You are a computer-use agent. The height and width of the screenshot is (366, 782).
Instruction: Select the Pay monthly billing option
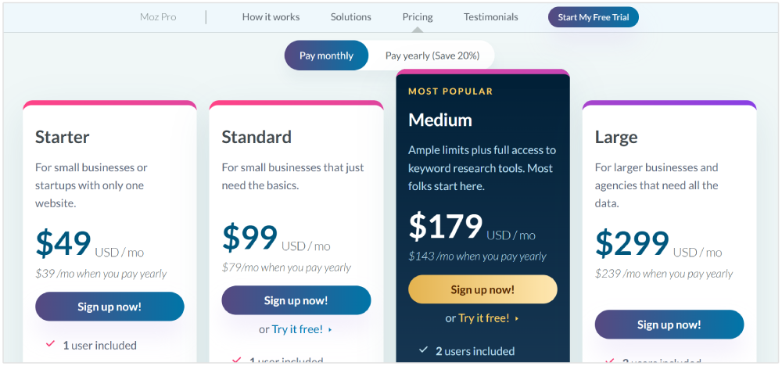click(326, 56)
